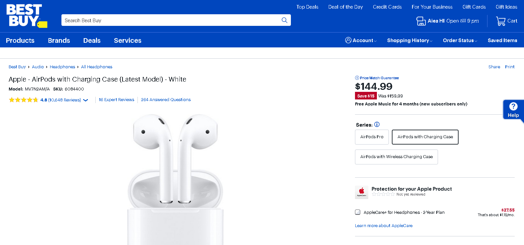Image resolution: width=524 pixels, height=245 pixels.
Task: Open the Order Status dropdown
Action: [460, 40]
